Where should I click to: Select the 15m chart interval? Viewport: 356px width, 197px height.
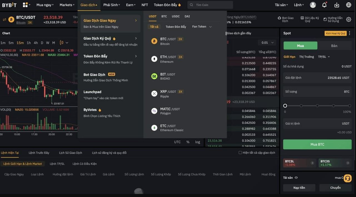(20, 43)
